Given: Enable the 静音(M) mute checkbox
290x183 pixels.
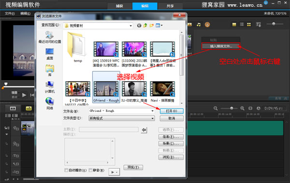Looking at the screenshot, I should [90, 170].
